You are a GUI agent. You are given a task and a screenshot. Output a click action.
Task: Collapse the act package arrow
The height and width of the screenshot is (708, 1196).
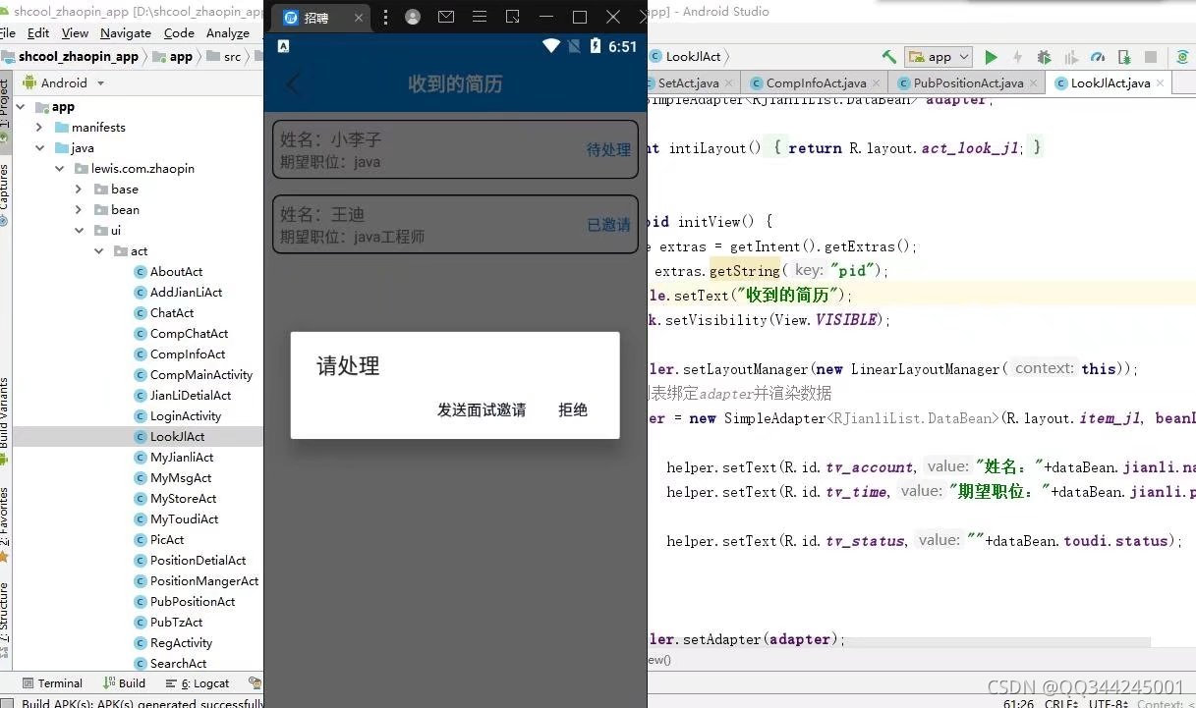point(98,251)
